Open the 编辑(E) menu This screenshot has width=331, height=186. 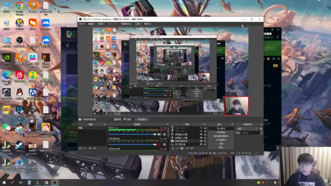click(x=91, y=24)
